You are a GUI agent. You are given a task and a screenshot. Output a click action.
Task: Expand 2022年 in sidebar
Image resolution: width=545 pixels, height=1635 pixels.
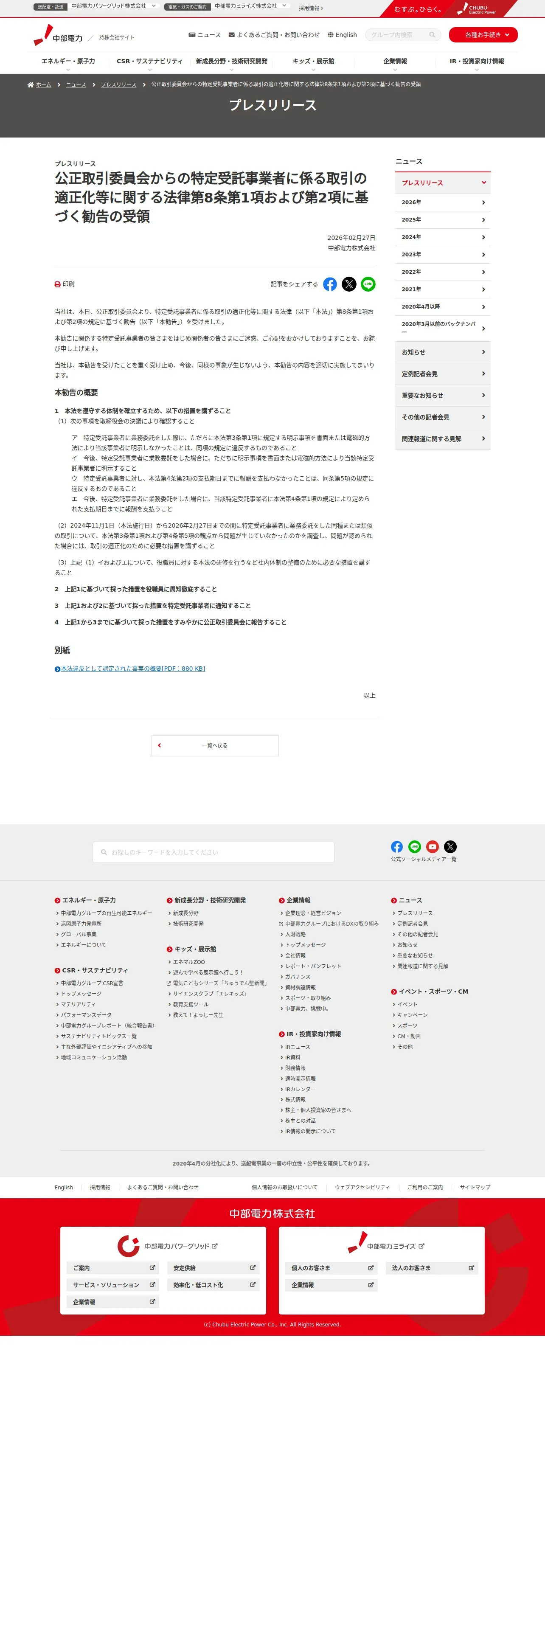tap(442, 272)
